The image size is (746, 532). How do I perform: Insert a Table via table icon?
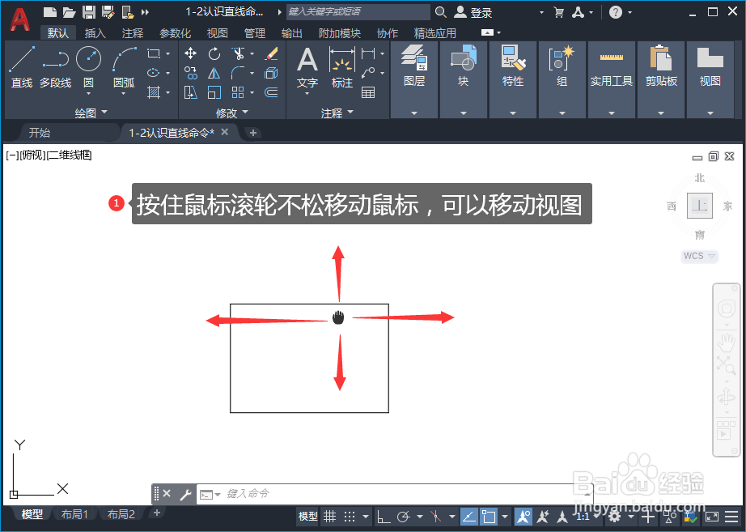(x=368, y=92)
